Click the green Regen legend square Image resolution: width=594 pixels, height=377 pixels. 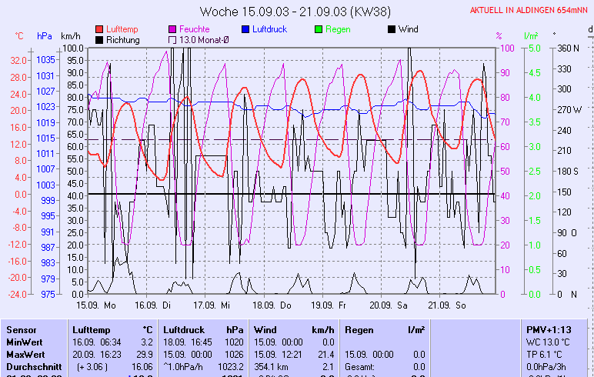pyautogui.click(x=318, y=29)
